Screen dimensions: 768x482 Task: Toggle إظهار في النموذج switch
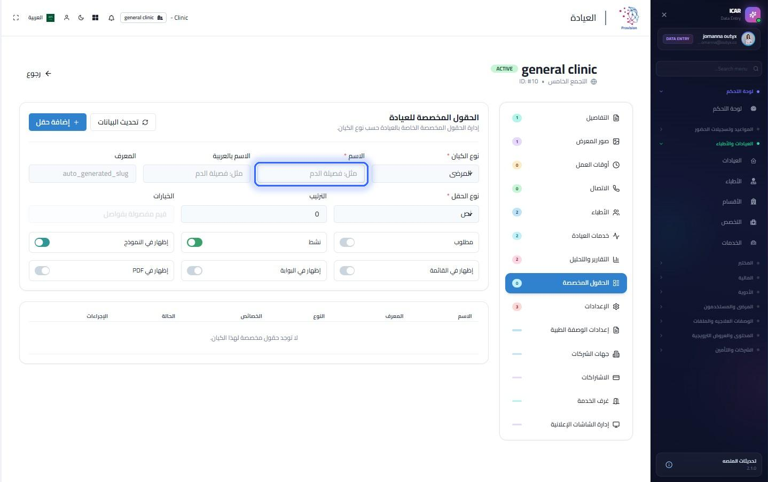[42, 242]
